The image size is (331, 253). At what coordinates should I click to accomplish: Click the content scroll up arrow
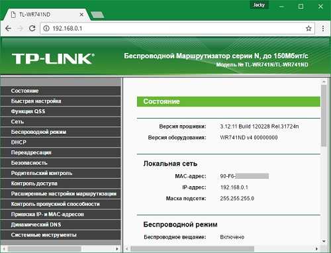click(324, 81)
